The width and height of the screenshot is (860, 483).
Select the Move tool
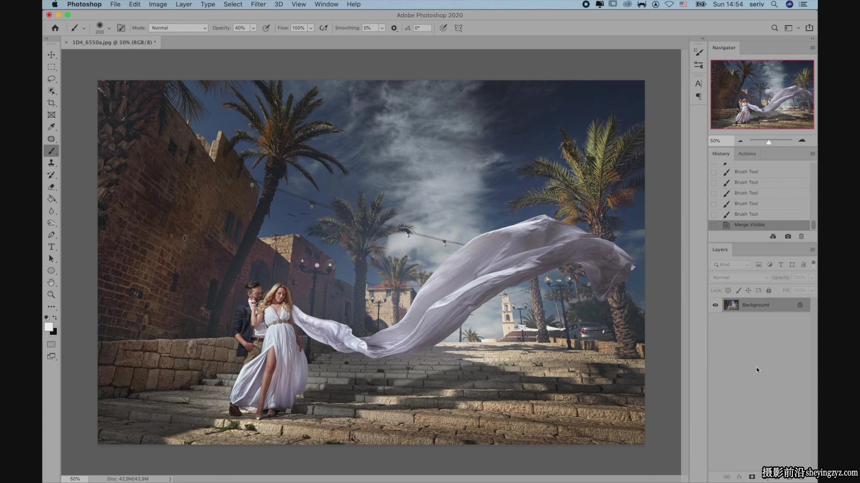pos(52,55)
